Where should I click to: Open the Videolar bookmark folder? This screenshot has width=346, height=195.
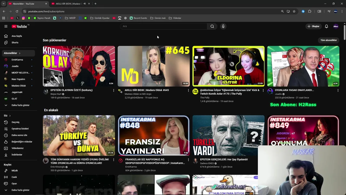point(175,18)
